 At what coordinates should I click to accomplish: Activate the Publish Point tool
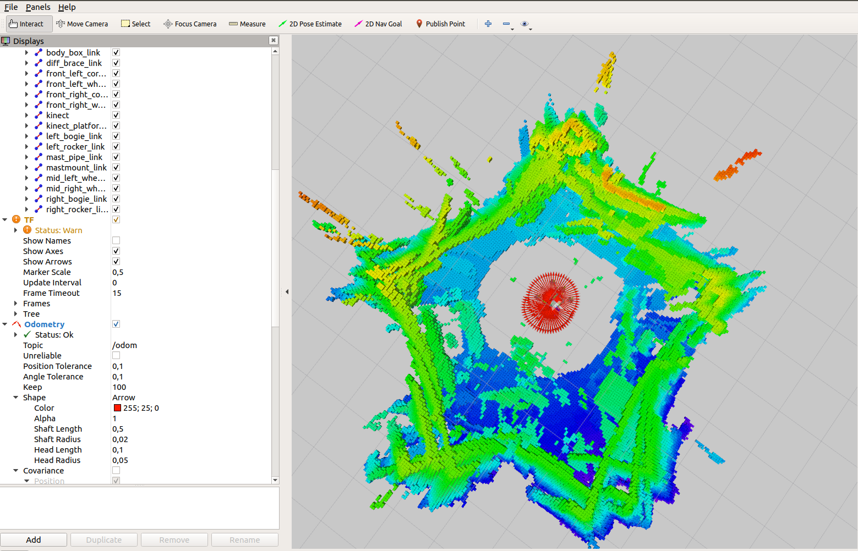tap(441, 24)
